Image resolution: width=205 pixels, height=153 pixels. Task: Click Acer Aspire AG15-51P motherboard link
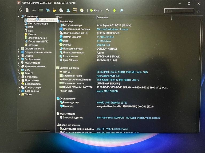point(108,76)
